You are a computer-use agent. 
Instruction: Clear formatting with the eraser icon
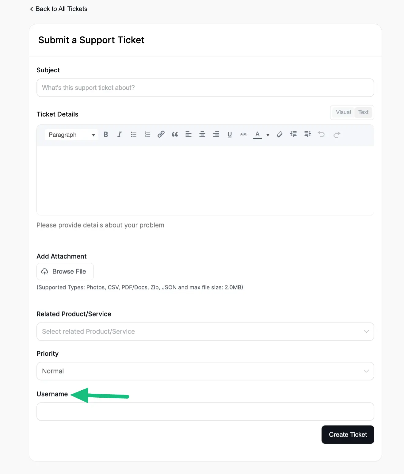tap(279, 134)
